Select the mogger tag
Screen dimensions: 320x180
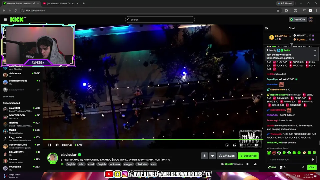128,164
